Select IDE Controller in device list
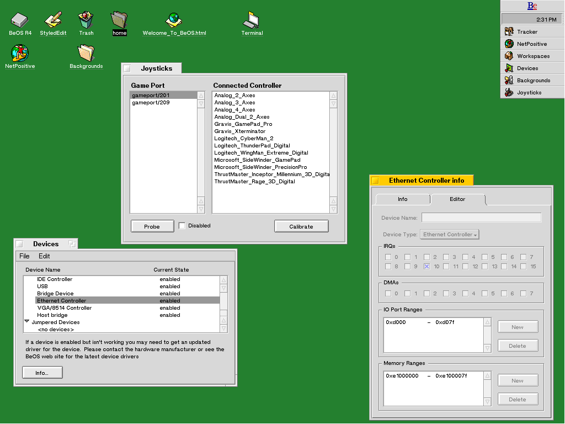Screen dimensions: 565x424 coord(127,279)
